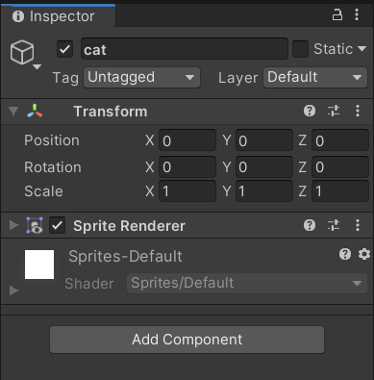Image resolution: width=374 pixels, height=380 pixels.
Task: Click the Sprites-Default material gear icon
Action: pyautogui.click(x=364, y=254)
